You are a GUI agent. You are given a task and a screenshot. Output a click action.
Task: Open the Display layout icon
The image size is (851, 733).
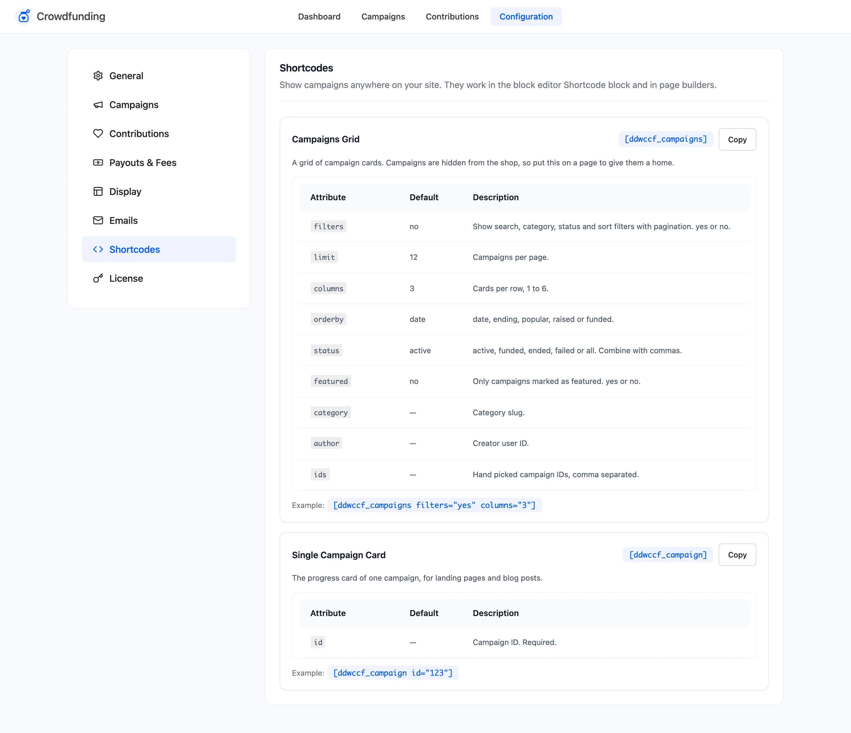tap(98, 192)
